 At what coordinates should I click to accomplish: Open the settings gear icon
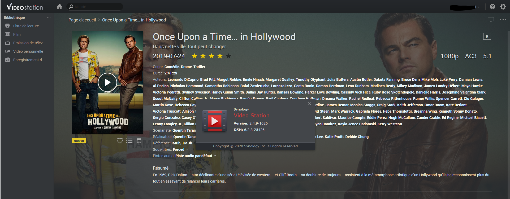pos(503,7)
